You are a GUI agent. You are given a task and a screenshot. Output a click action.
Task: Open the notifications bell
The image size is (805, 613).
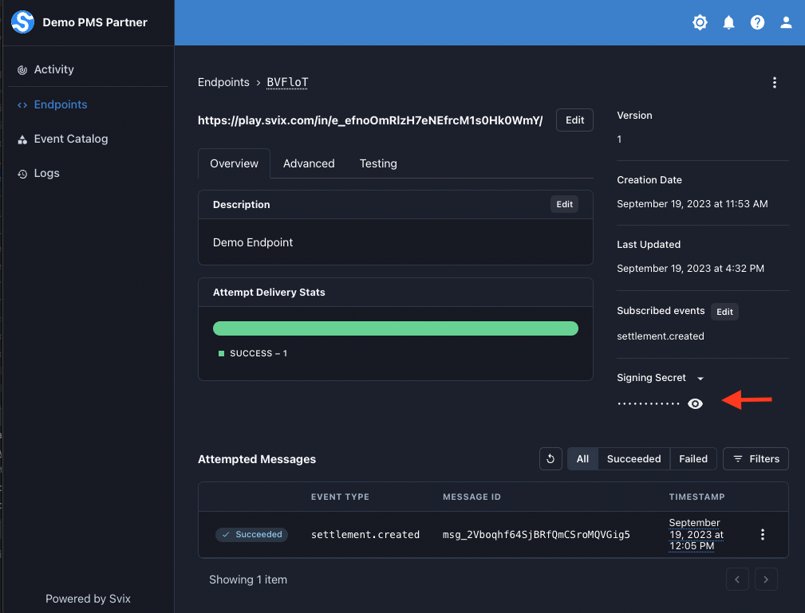728,22
